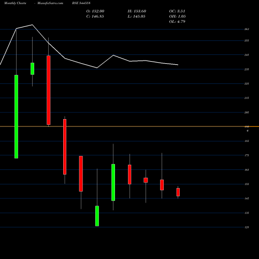Click the 245 price axis label
The width and height of the screenshot is (259, 259).
click(x=247, y=55)
